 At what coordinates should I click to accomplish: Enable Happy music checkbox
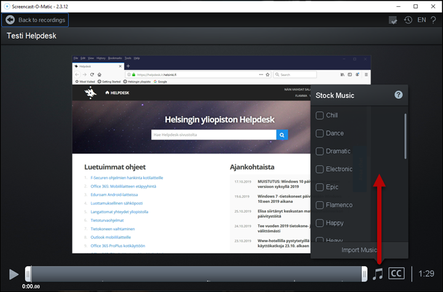click(319, 223)
